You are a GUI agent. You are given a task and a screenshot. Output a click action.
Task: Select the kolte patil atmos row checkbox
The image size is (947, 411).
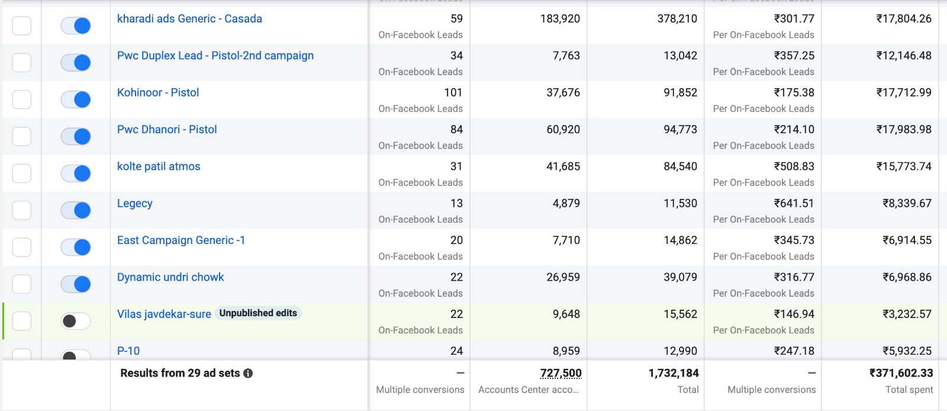point(22,173)
